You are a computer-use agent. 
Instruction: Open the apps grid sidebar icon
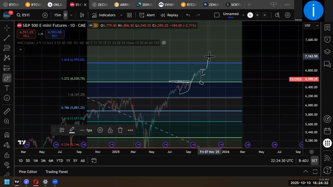pos(327,143)
